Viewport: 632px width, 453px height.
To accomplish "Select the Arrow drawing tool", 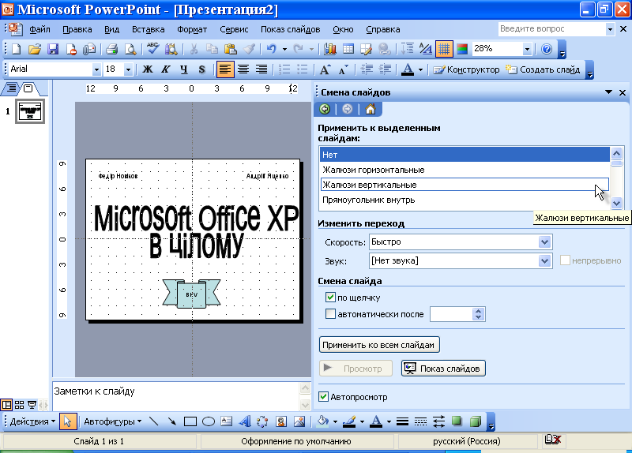I will [x=172, y=421].
